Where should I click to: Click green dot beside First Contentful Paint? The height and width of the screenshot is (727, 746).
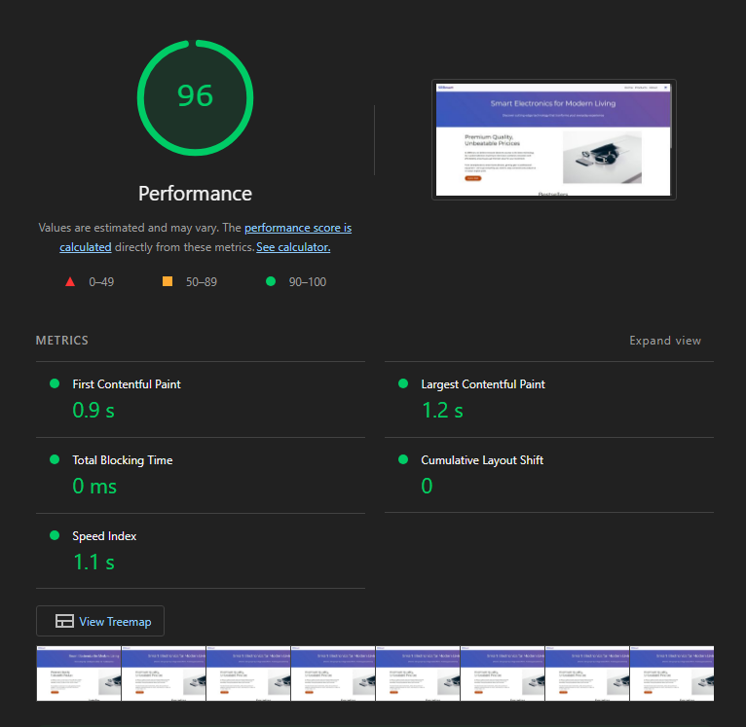55,383
